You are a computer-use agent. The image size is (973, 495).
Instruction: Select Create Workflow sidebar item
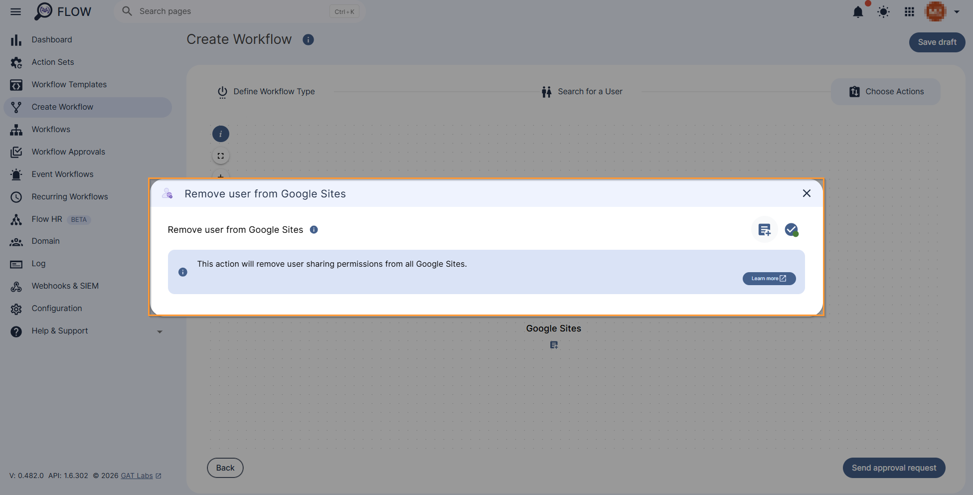(x=88, y=107)
